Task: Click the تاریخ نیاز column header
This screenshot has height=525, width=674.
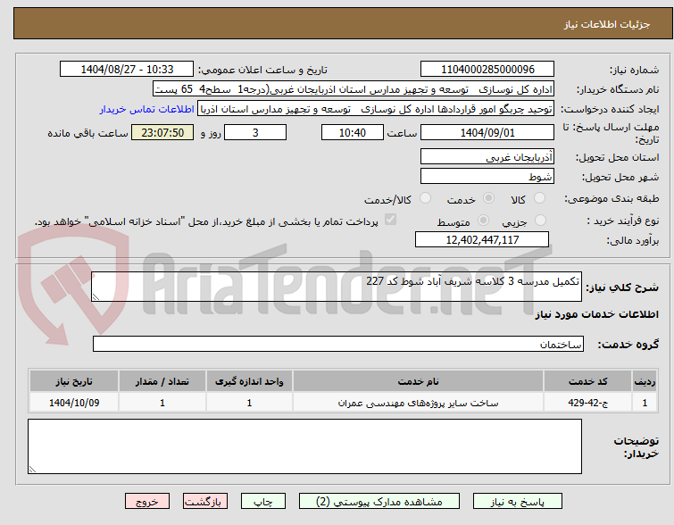Action: 74,381
